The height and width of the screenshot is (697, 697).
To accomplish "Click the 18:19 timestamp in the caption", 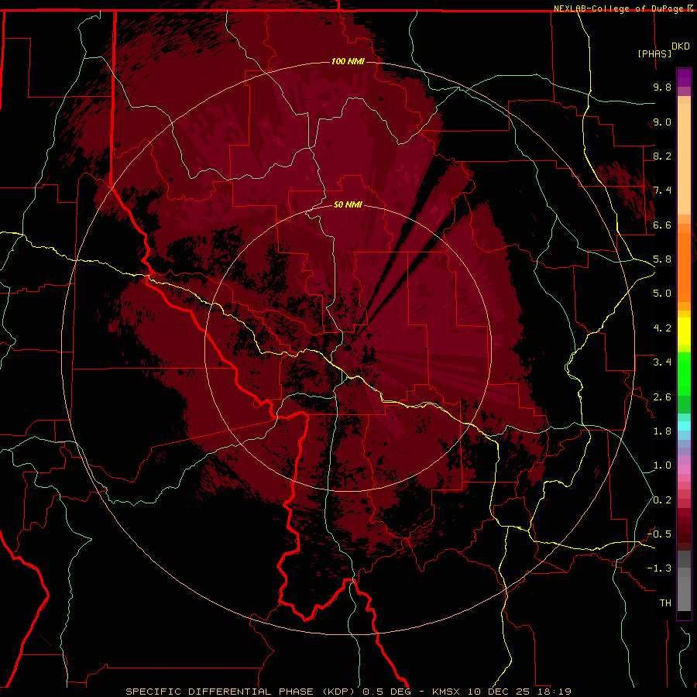I will [x=555, y=692].
